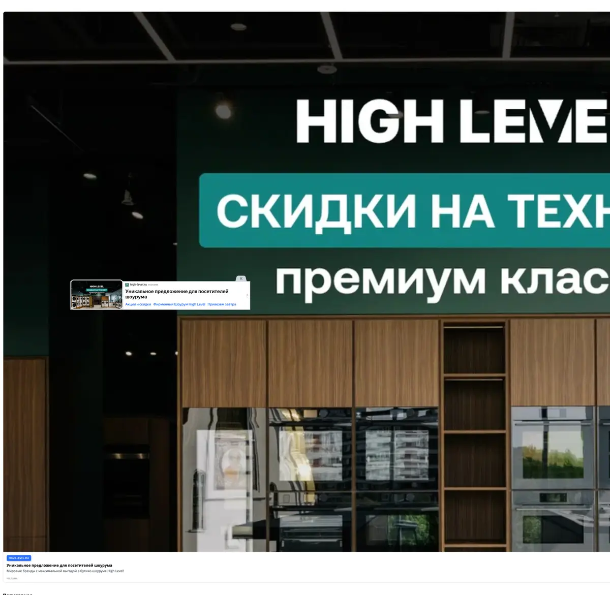
Task: Click the high-level.ru domain text in popup
Action: [x=138, y=285]
